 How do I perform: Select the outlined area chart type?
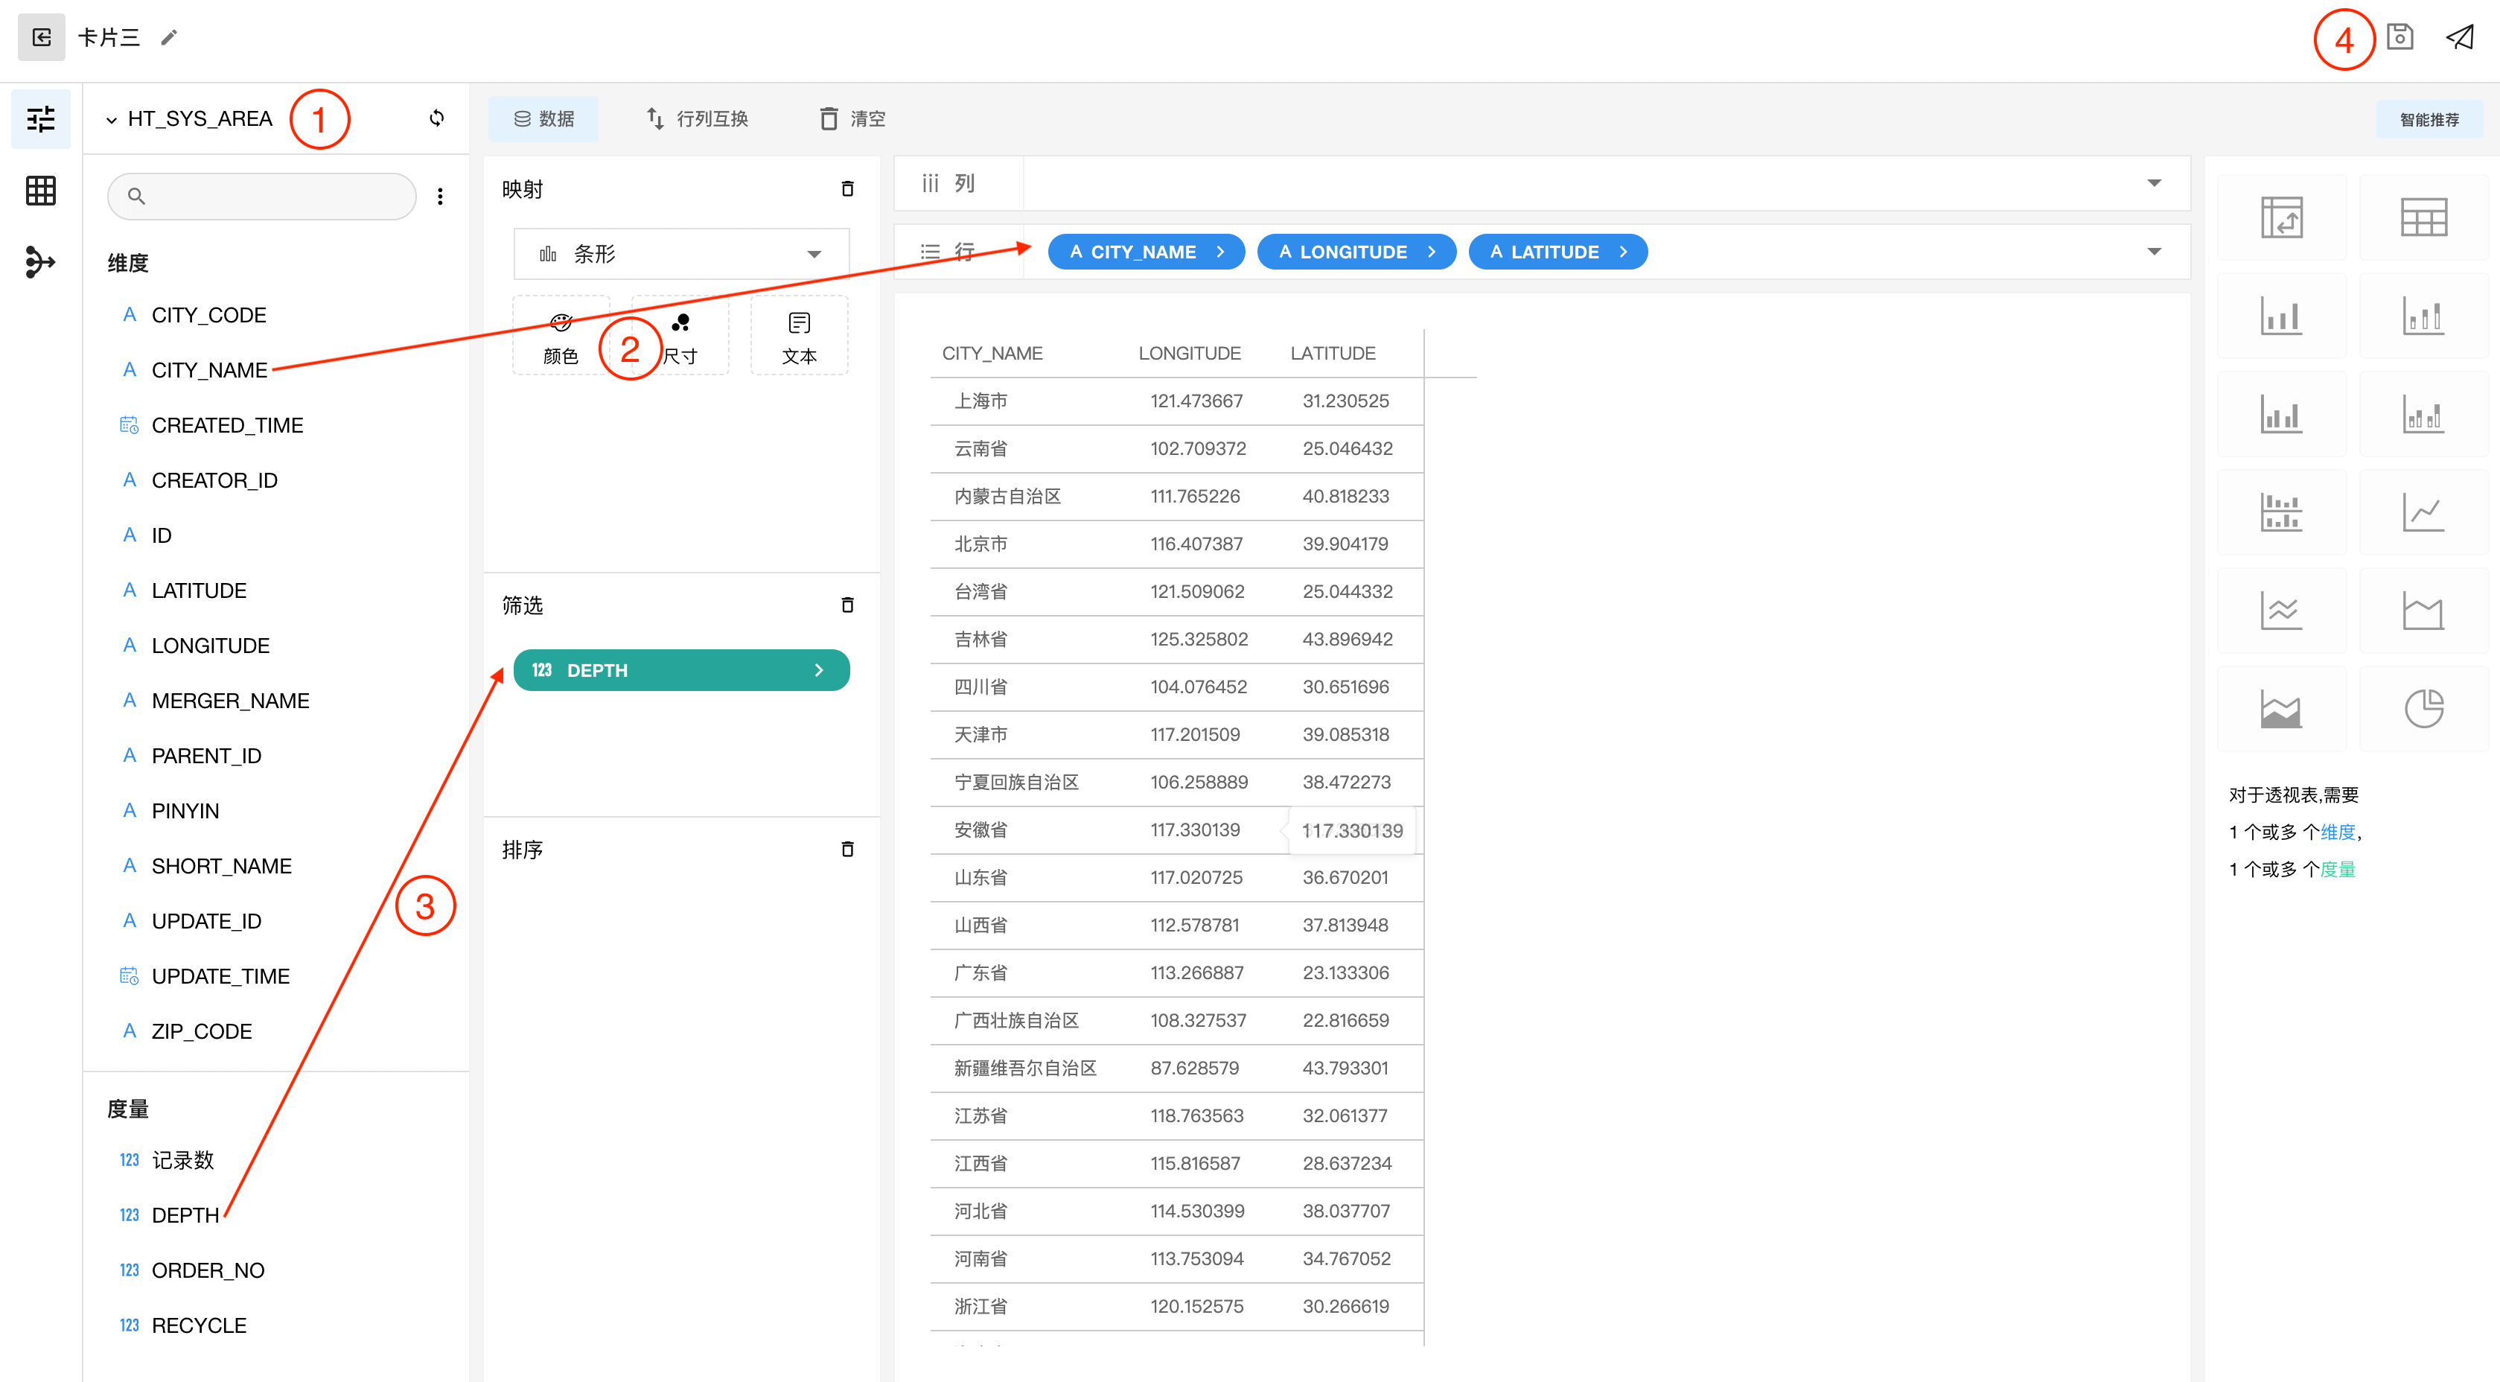coord(2423,611)
